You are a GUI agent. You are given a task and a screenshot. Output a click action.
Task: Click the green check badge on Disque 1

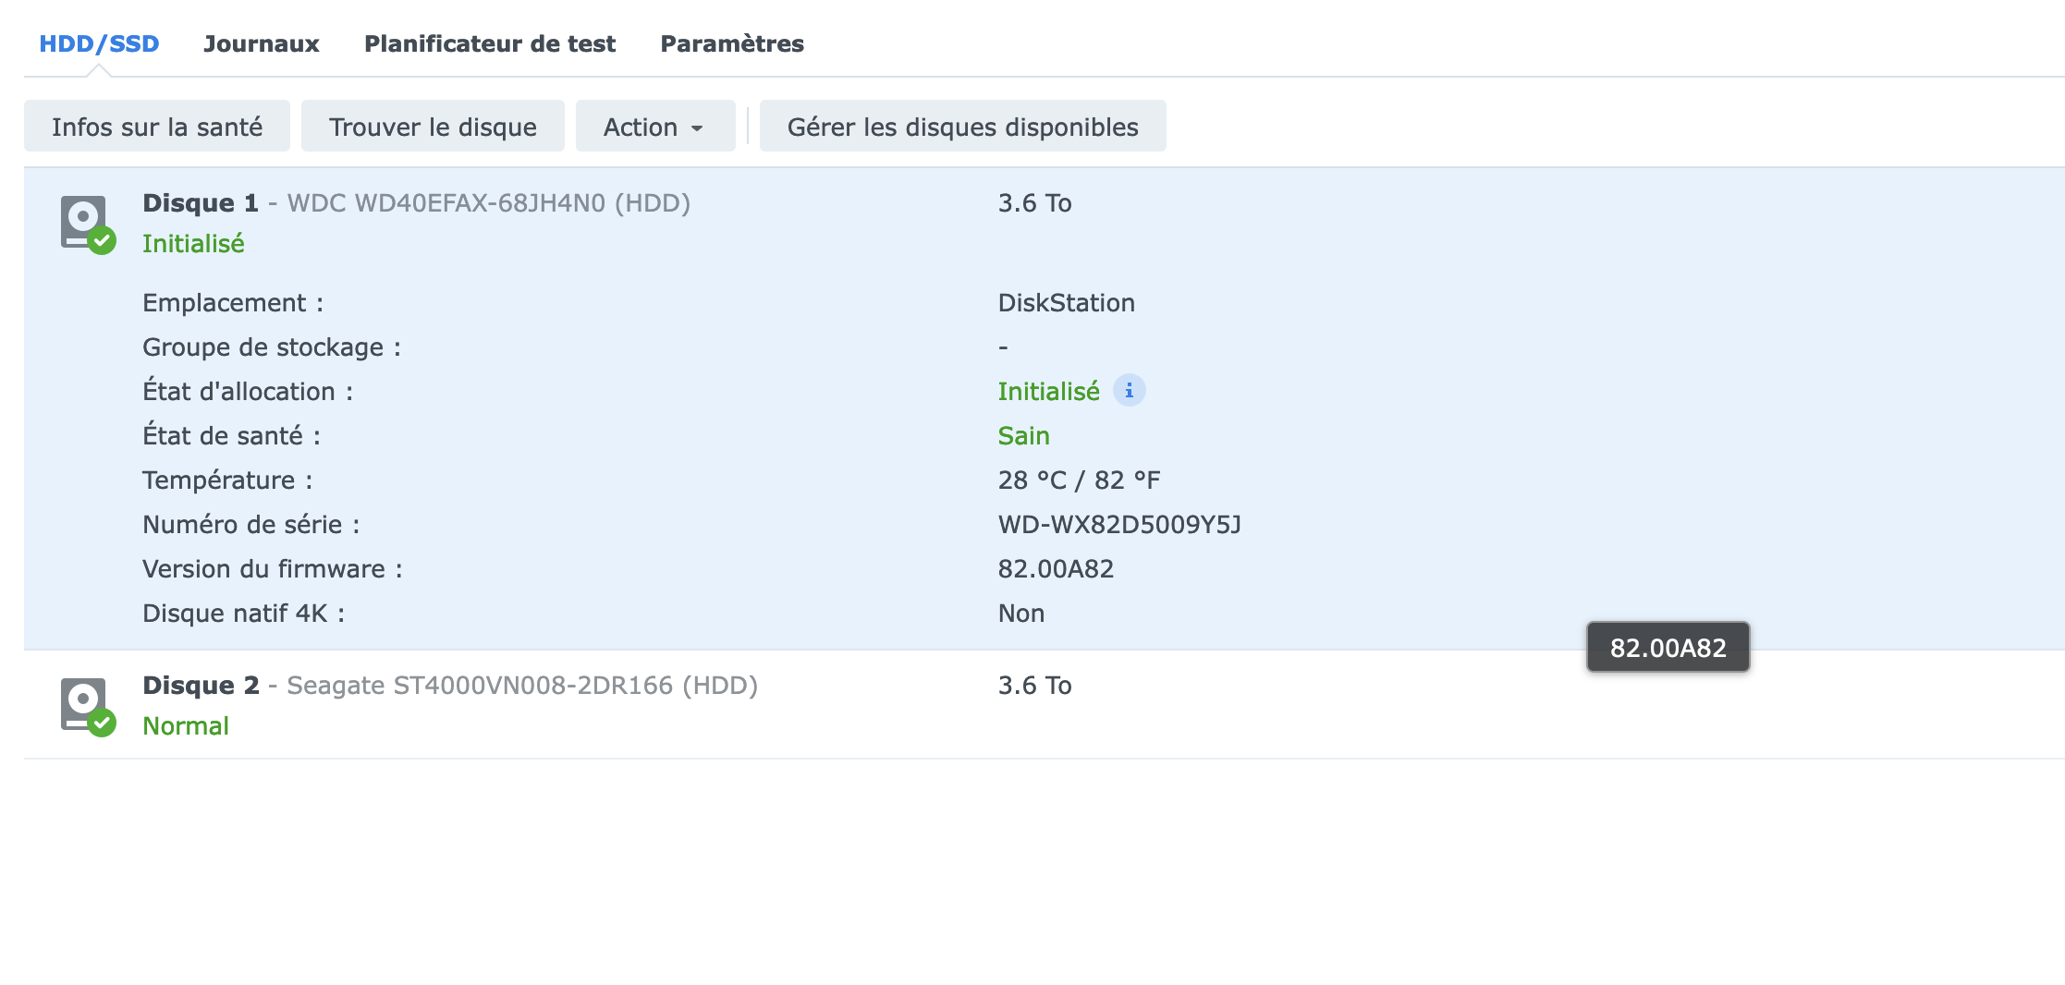(x=102, y=240)
